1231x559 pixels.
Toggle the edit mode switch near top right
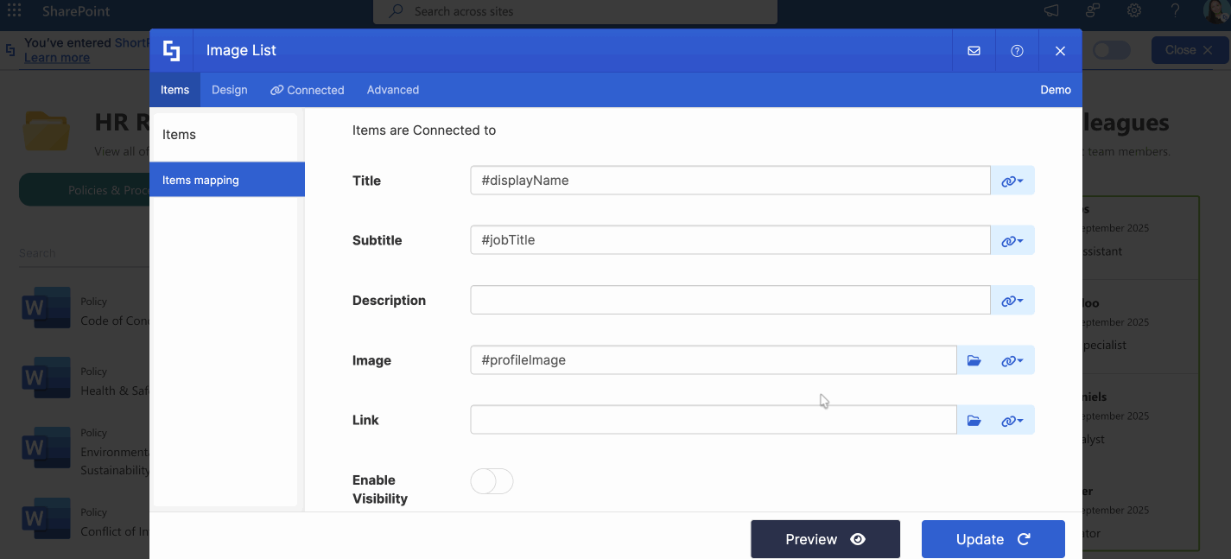[x=1111, y=50]
